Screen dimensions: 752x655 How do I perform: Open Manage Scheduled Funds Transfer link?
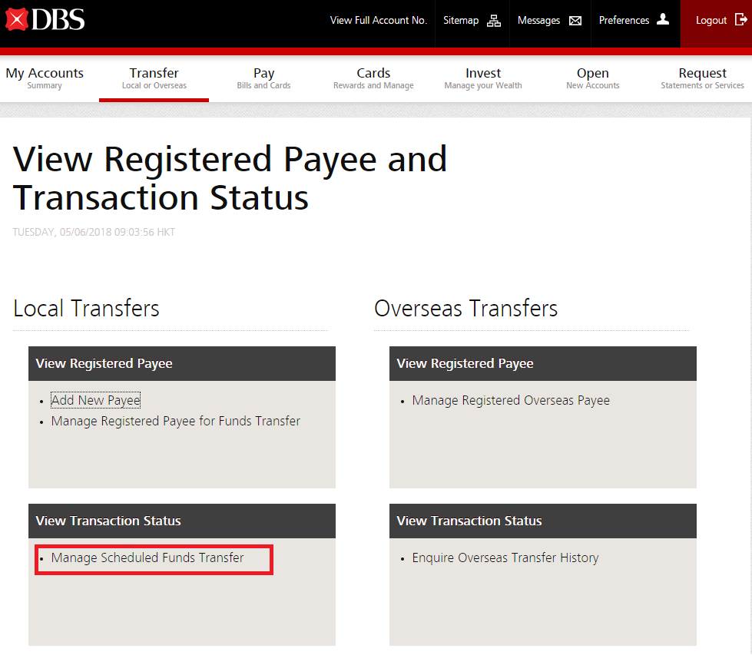click(147, 558)
